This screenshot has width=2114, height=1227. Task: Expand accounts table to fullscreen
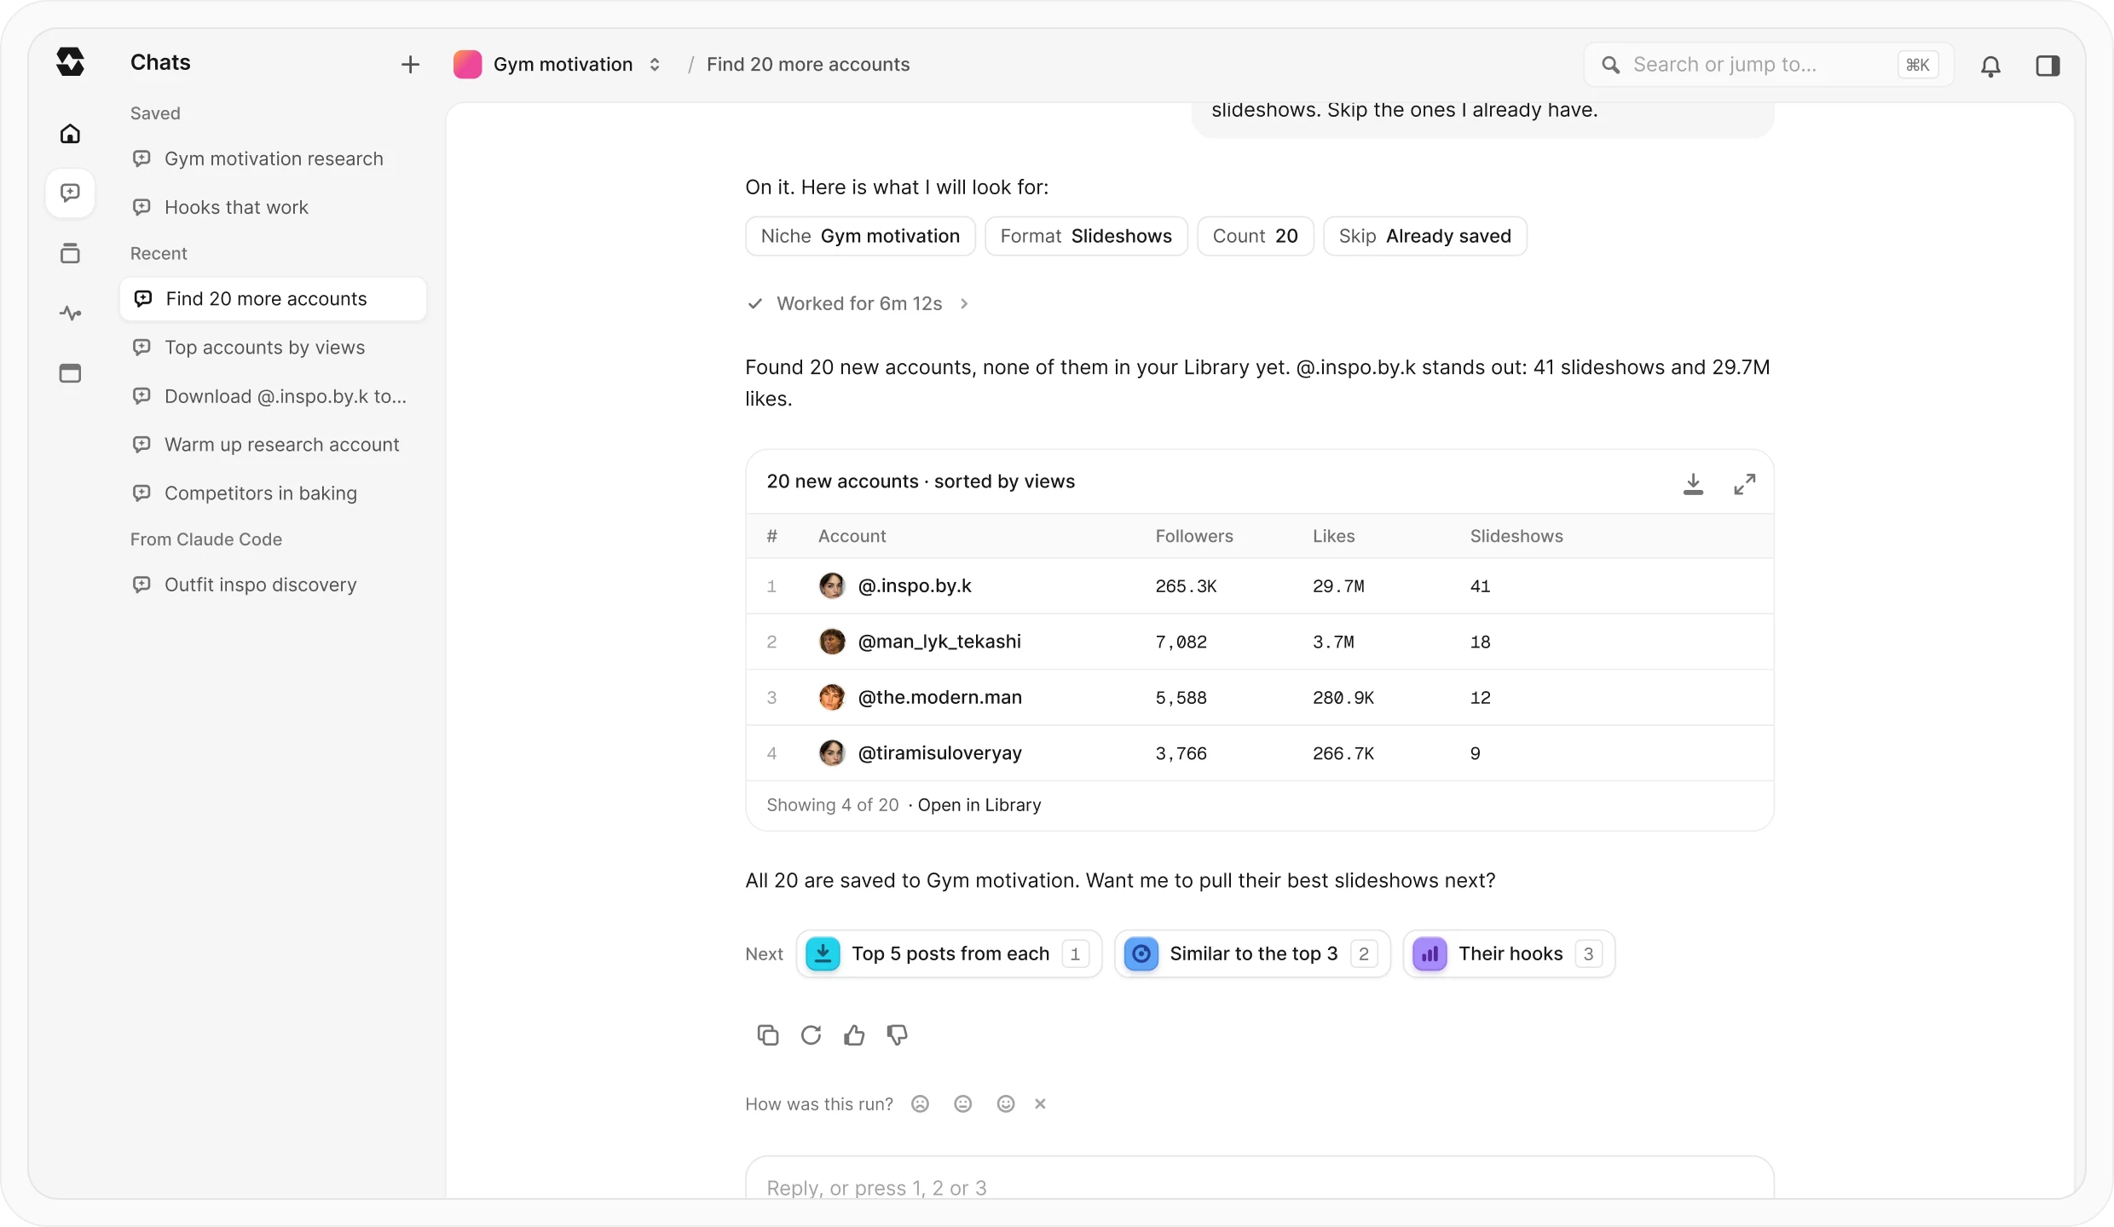pyautogui.click(x=1744, y=483)
